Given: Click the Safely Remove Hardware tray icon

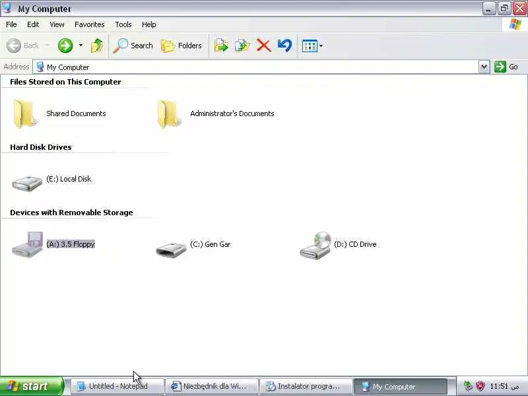Looking at the screenshot, I should tap(468, 385).
